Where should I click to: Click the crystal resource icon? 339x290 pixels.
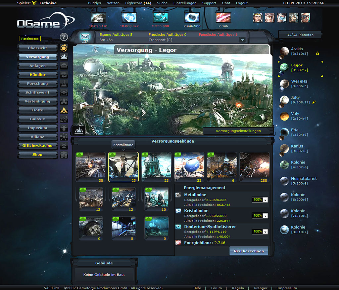pyautogui.click(x=129, y=18)
